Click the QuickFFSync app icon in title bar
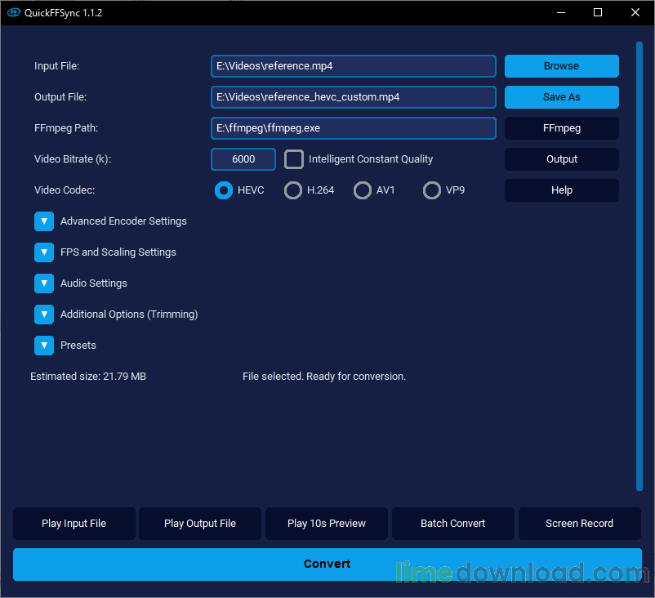655x598 pixels. 14,12
